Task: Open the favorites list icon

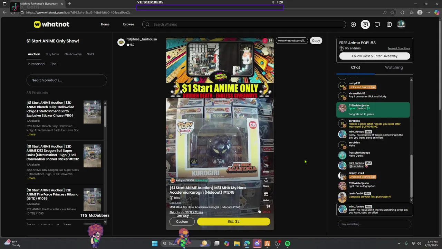Action: [x=411, y=12]
